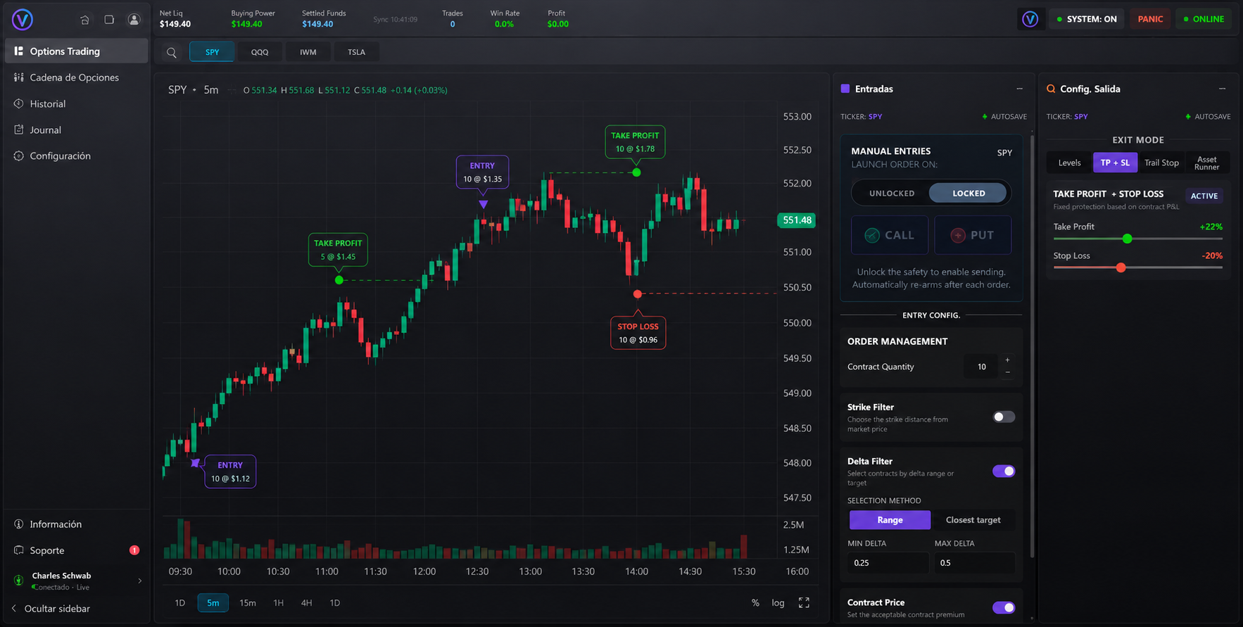Click Ocultar sidebar to collapse it
The image size is (1243, 627).
(51, 609)
